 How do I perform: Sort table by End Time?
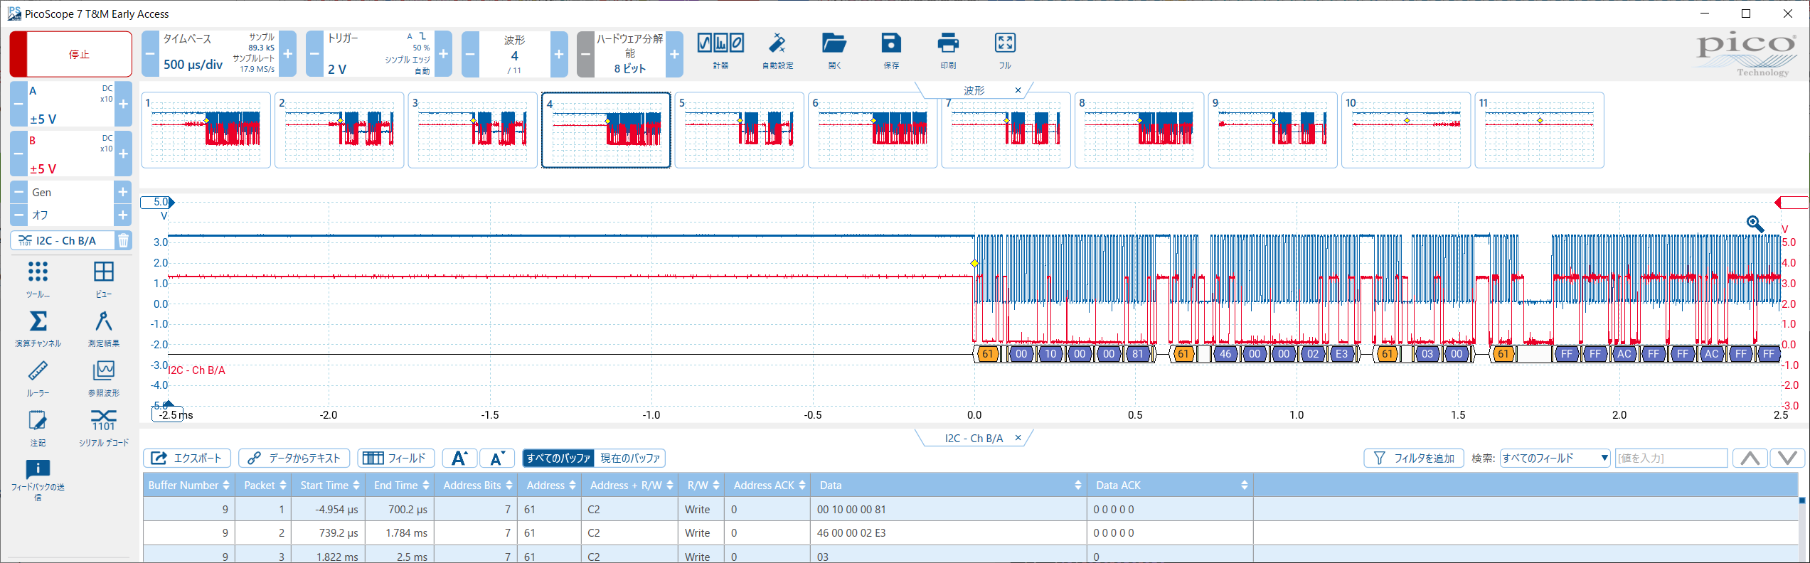point(401,486)
